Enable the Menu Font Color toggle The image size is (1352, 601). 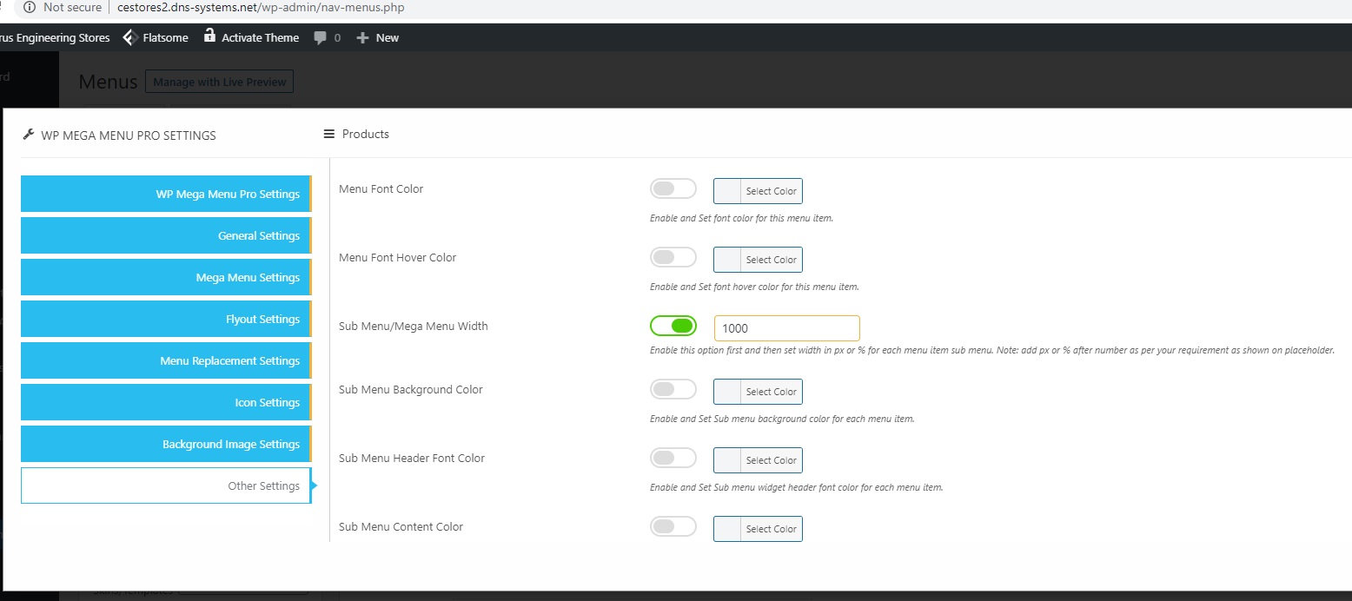pyautogui.click(x=673, y=188)
